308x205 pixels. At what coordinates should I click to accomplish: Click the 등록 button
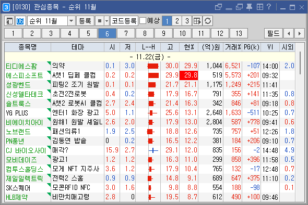(85, 21)
